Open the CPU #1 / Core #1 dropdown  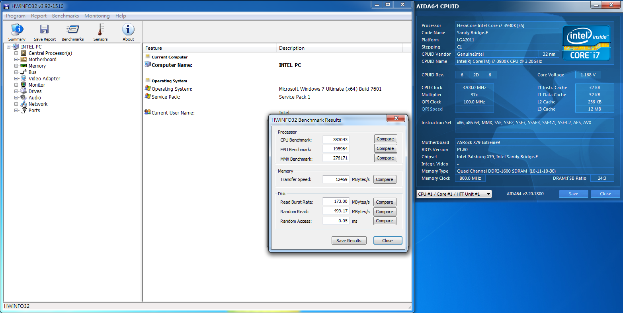click(x=454, y=194)
